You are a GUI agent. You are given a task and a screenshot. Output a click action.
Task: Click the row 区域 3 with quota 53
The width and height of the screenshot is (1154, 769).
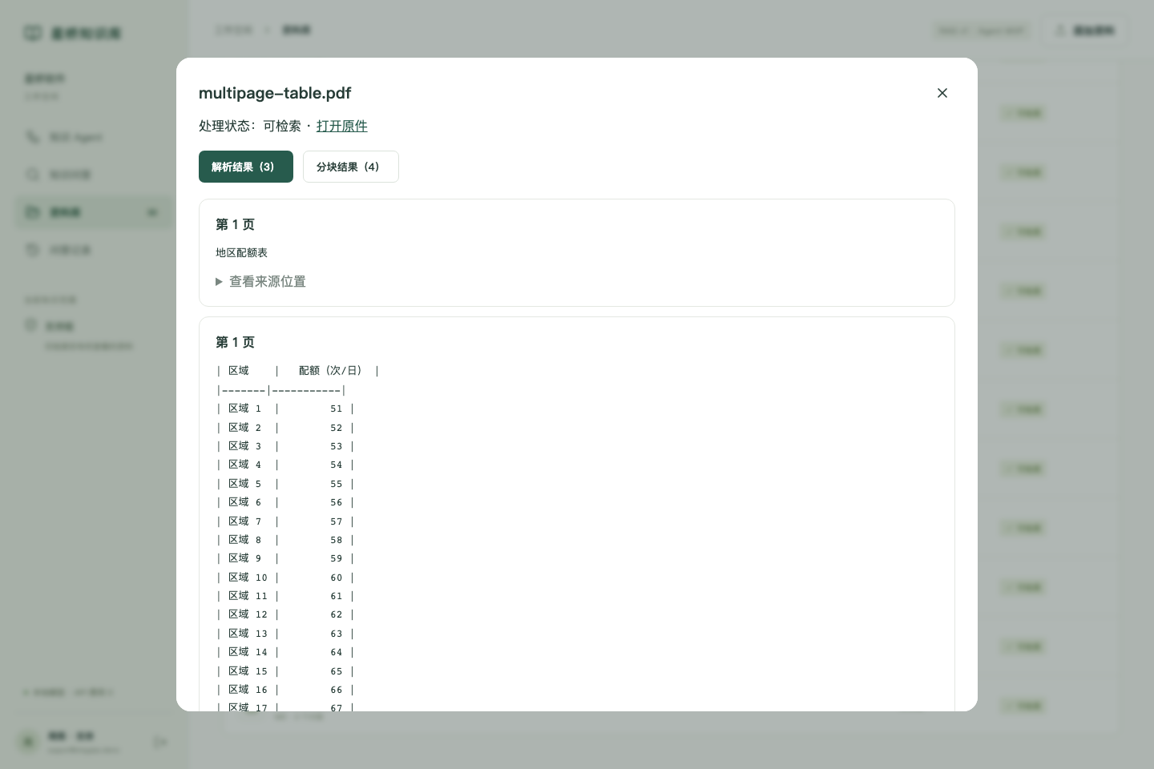[x=285, y=446]
